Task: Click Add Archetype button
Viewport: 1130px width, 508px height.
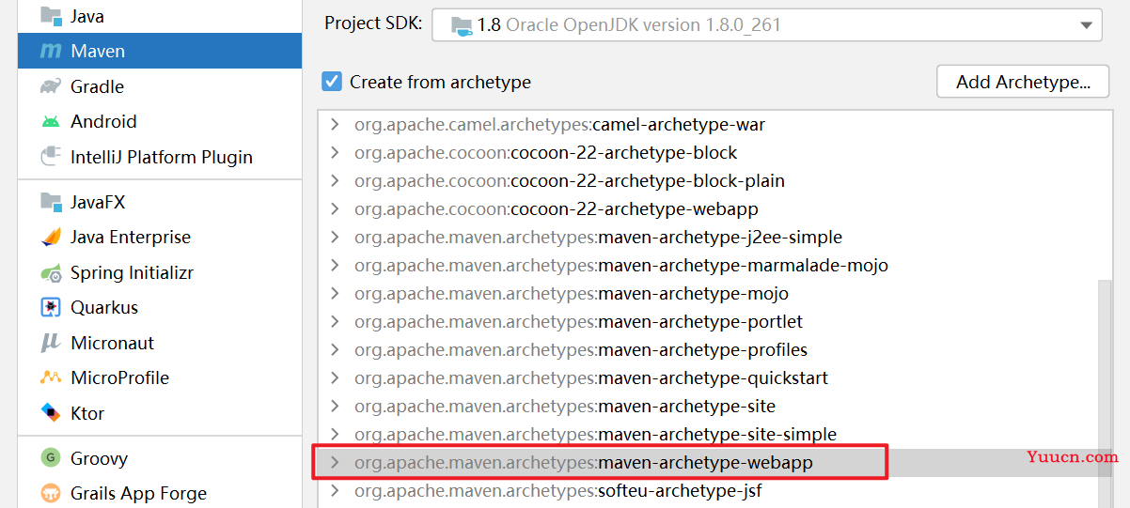Action: click(1023, 82)
